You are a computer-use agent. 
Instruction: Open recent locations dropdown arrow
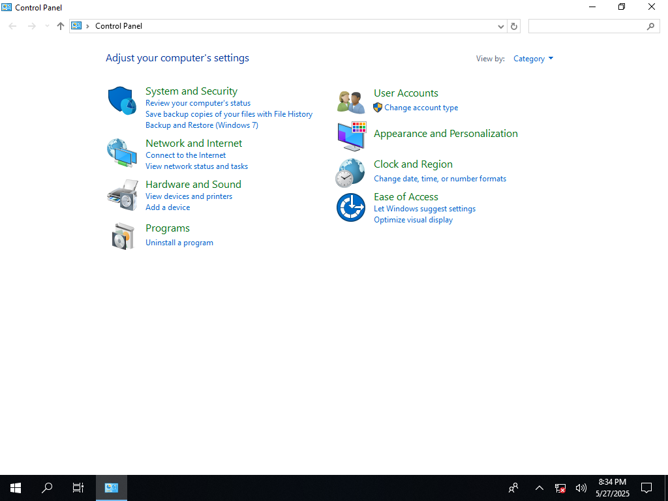coord(47,26)
